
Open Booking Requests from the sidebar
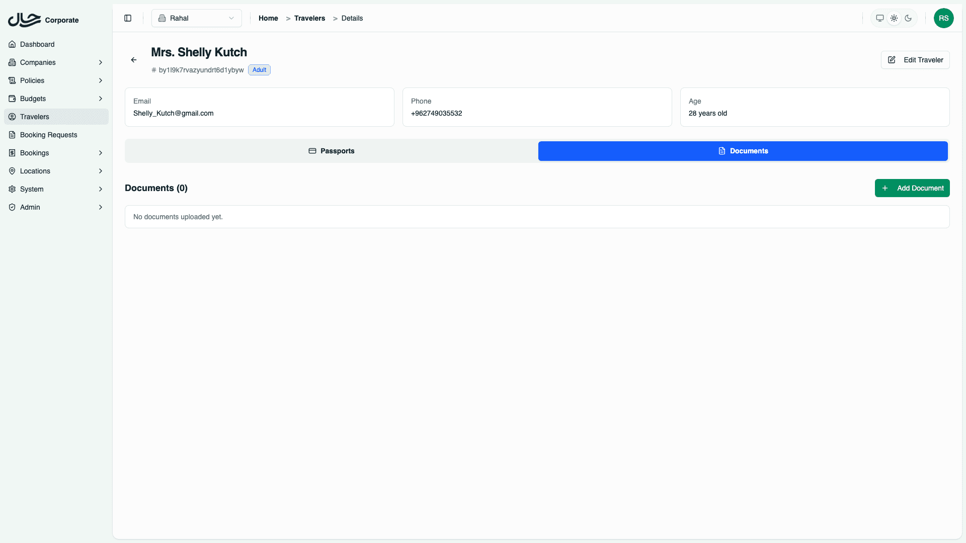48,135
